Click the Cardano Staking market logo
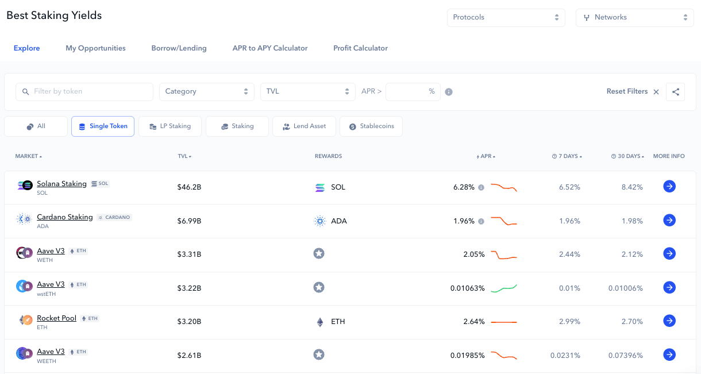 coord(24,219)
